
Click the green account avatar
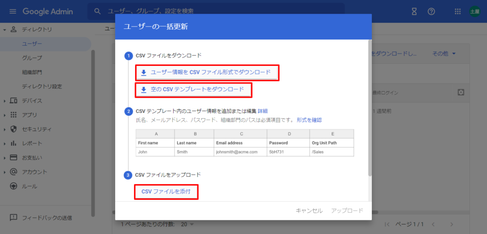pyautogui.click(x=474, y=11)
